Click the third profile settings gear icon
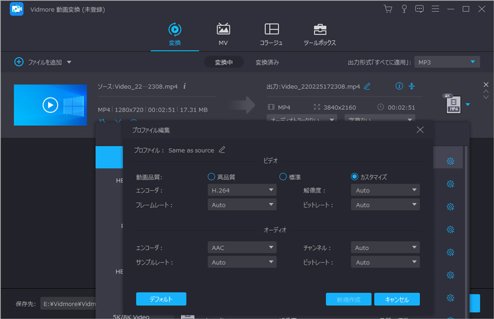The height and width of the screenshot is (319, 494). pos(451,207)
